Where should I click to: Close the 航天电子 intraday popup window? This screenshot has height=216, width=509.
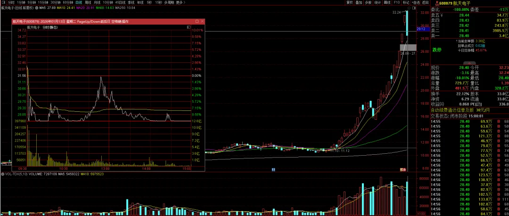coord(201,21)
